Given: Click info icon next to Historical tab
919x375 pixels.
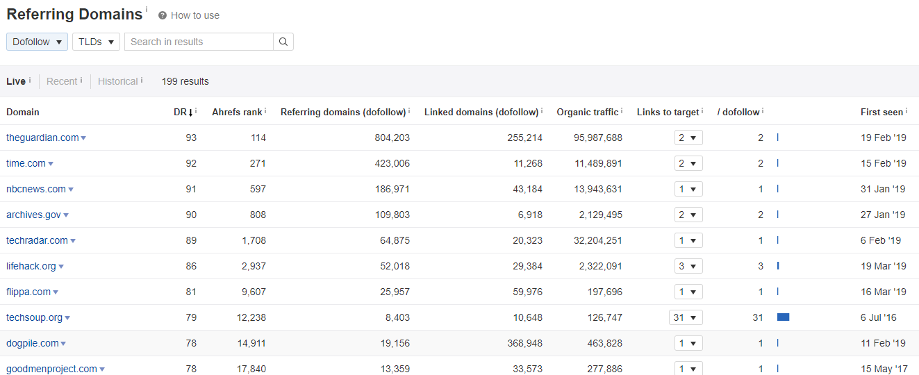Looking at the screenshot, I should click(x=142, y=80).
